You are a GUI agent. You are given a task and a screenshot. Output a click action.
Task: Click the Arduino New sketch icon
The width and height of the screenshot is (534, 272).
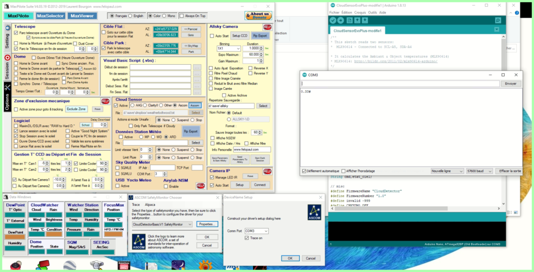coord(349,20)
